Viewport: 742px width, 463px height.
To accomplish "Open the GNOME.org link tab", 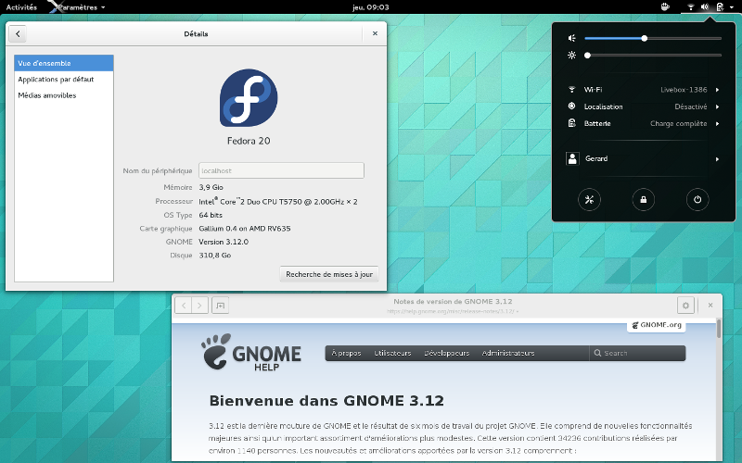I will click(657, 325).
